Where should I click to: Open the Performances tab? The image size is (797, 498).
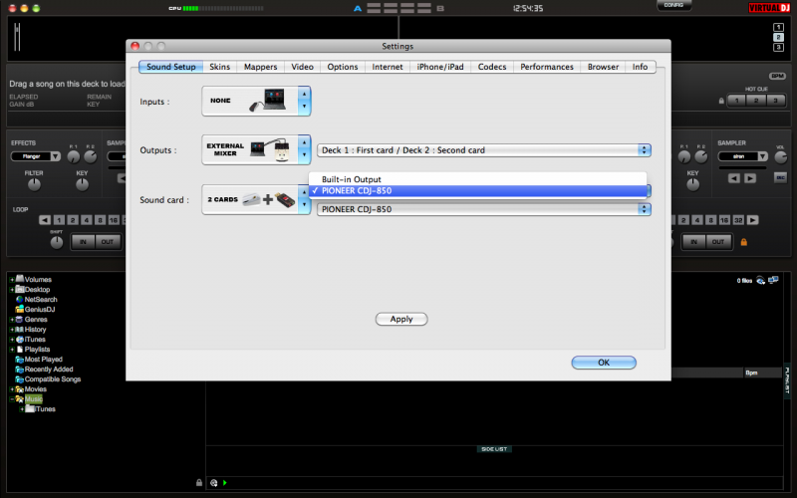pyautogui.click(x=546, y=67)
